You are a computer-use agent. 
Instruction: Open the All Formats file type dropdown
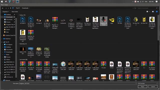tap(147, 83)
